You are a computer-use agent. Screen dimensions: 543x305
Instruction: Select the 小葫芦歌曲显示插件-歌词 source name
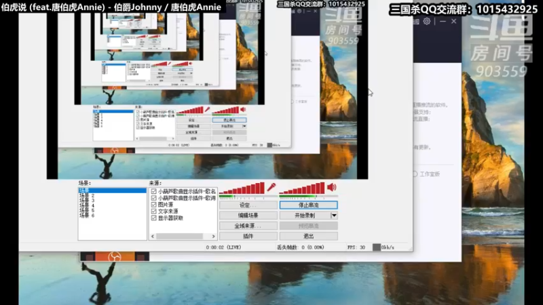tap(187, 198)
